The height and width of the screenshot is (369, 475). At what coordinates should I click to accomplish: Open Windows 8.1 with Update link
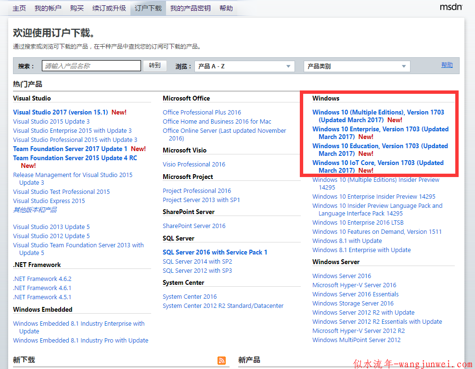[347, 241]
